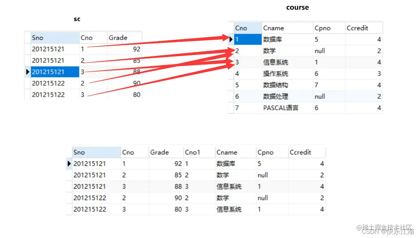The height and width of the screenshot is (238, 419).
Task: Click Cno 4 in course row 操作系统
Action: pyautogui.click(x=237, y=74)
